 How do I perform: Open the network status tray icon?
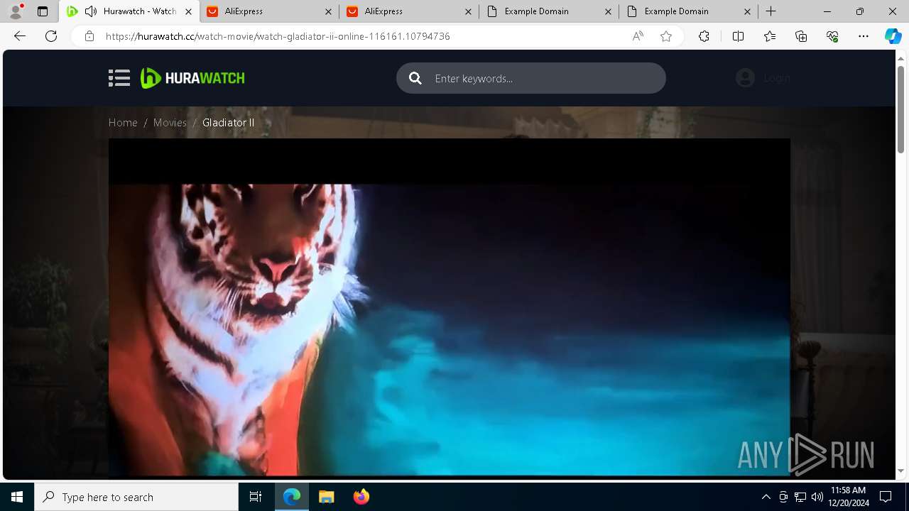(800, 497)
